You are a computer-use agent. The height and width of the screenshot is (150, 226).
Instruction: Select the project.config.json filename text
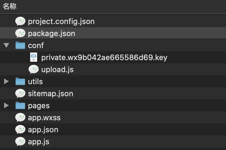[61, 22]
